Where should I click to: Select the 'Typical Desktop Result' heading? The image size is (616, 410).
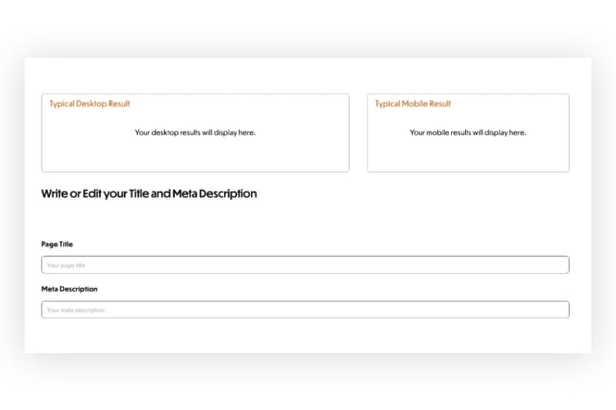(89, 104)
